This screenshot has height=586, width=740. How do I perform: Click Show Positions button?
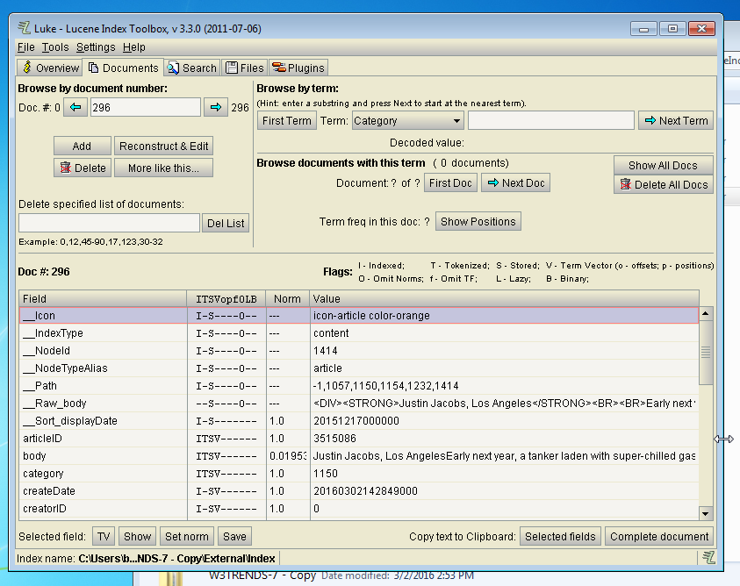(x=478, y=222)
